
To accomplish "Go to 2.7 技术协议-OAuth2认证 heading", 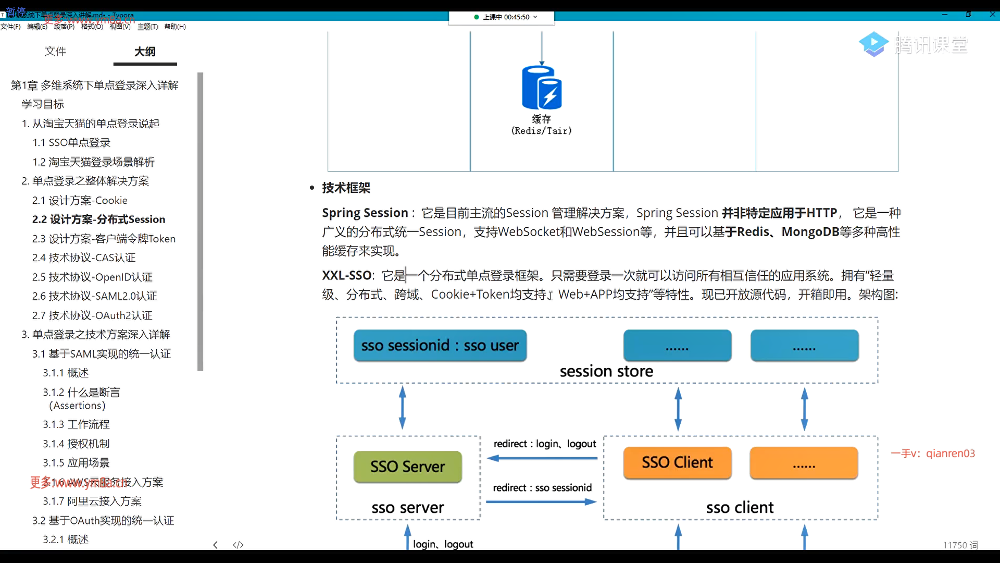I will [x=92, y=315].
